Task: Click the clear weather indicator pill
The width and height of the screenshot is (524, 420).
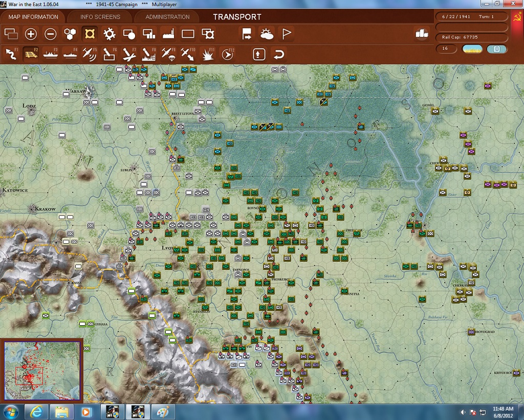Action: (x=472, y=49)
